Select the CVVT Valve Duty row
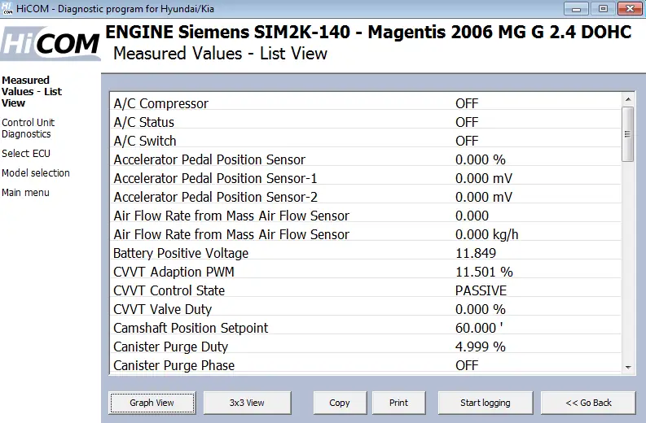 (366, 309)
